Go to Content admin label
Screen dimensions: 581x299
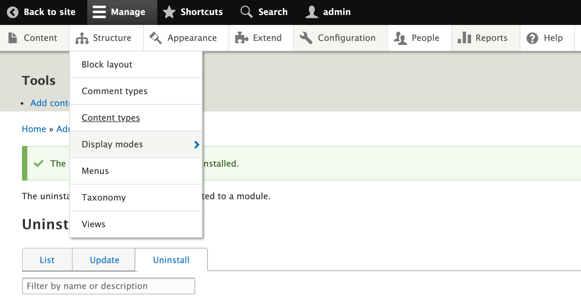click(40, 38)
